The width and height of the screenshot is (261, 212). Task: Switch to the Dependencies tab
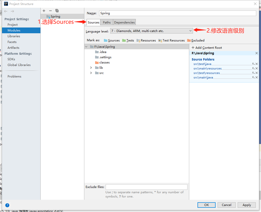click(124, 22)
